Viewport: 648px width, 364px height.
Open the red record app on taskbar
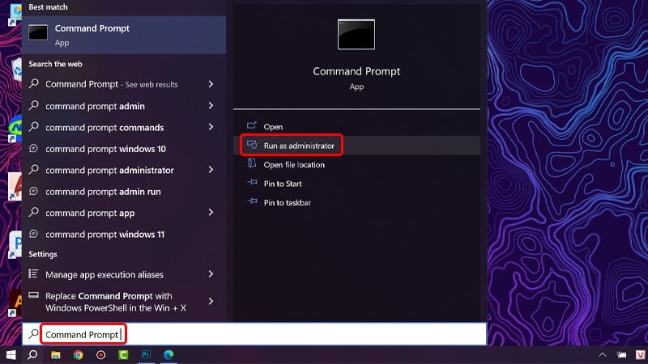100,355
